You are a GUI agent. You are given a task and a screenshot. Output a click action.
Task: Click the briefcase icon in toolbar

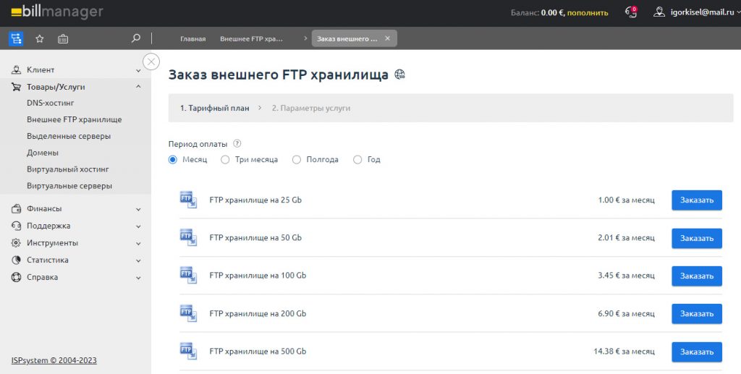coord(63,39)
